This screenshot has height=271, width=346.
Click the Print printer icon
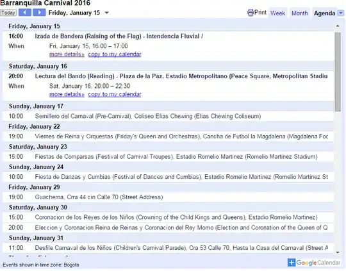(251, 13)
